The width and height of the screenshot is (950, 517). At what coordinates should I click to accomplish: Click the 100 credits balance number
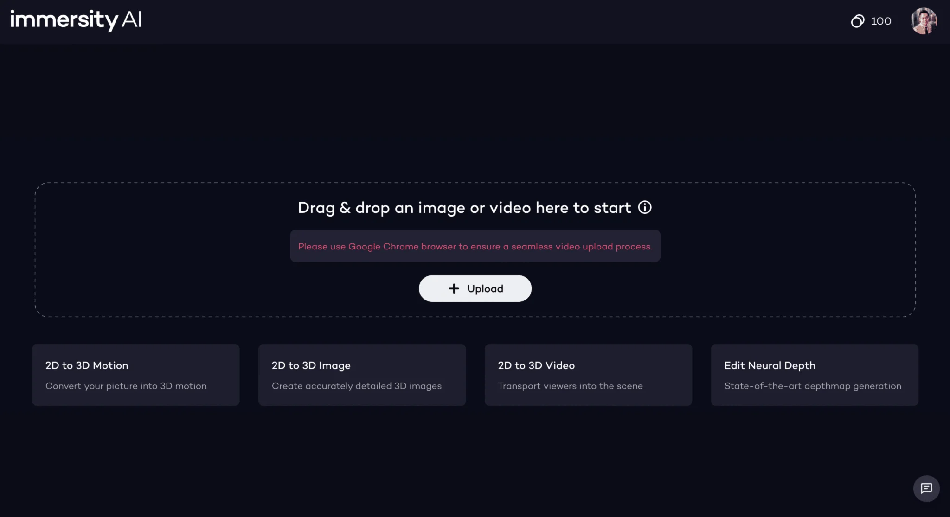[881, 21]
